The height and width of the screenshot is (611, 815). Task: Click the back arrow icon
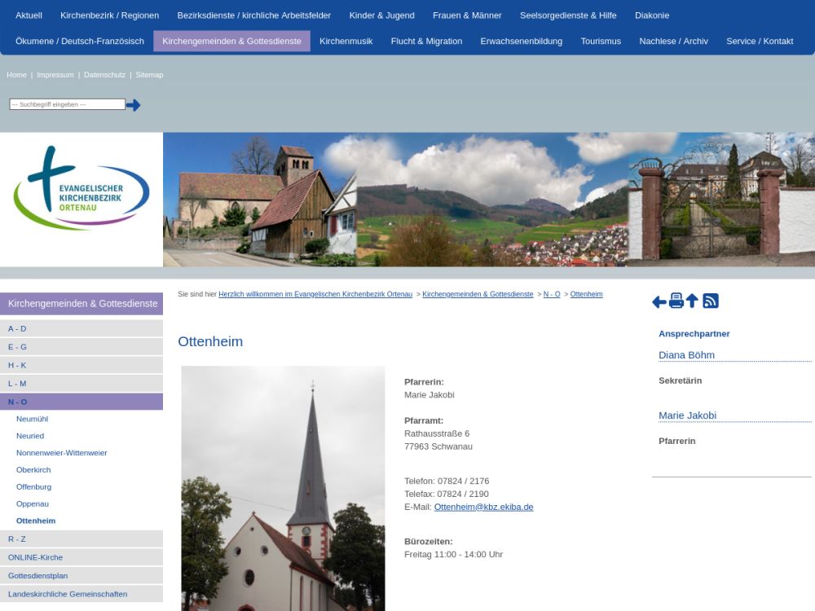659,301
